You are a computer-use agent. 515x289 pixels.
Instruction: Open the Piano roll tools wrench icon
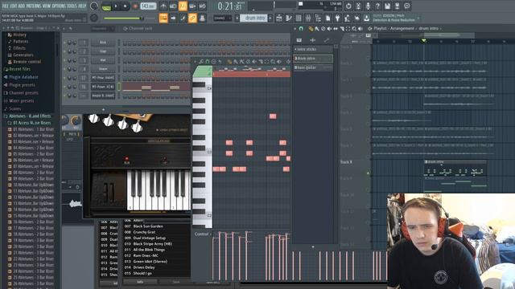[201, 61]
